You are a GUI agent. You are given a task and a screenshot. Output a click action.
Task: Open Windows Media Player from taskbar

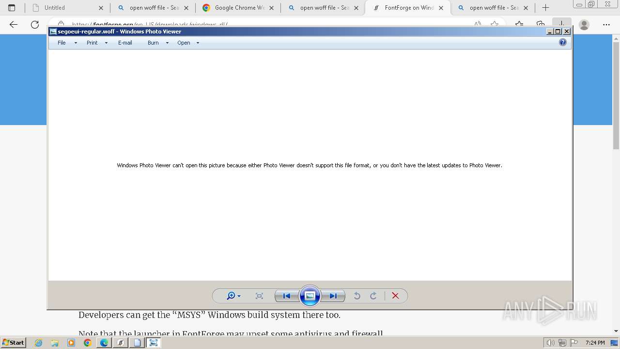coord(71,343)
